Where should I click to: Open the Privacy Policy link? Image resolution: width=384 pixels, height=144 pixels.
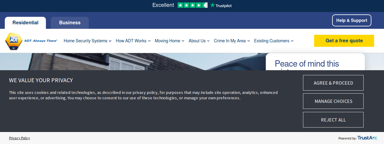pyautogui.click(x=19, y=138)
